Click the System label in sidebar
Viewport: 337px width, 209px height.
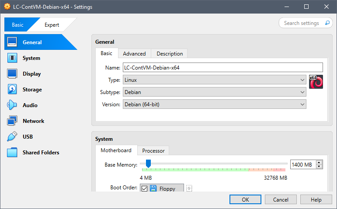(x=31, y=58)
